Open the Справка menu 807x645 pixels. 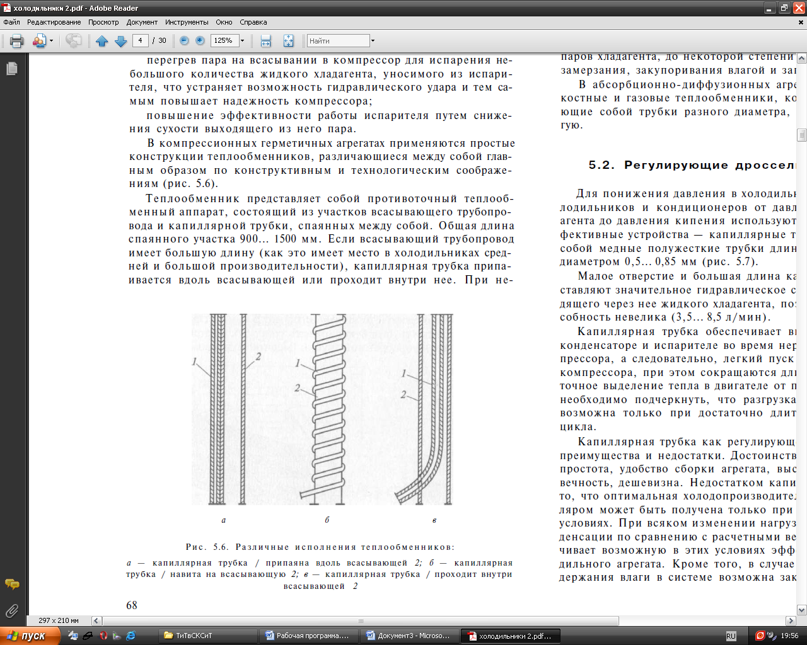coord(253,22)
